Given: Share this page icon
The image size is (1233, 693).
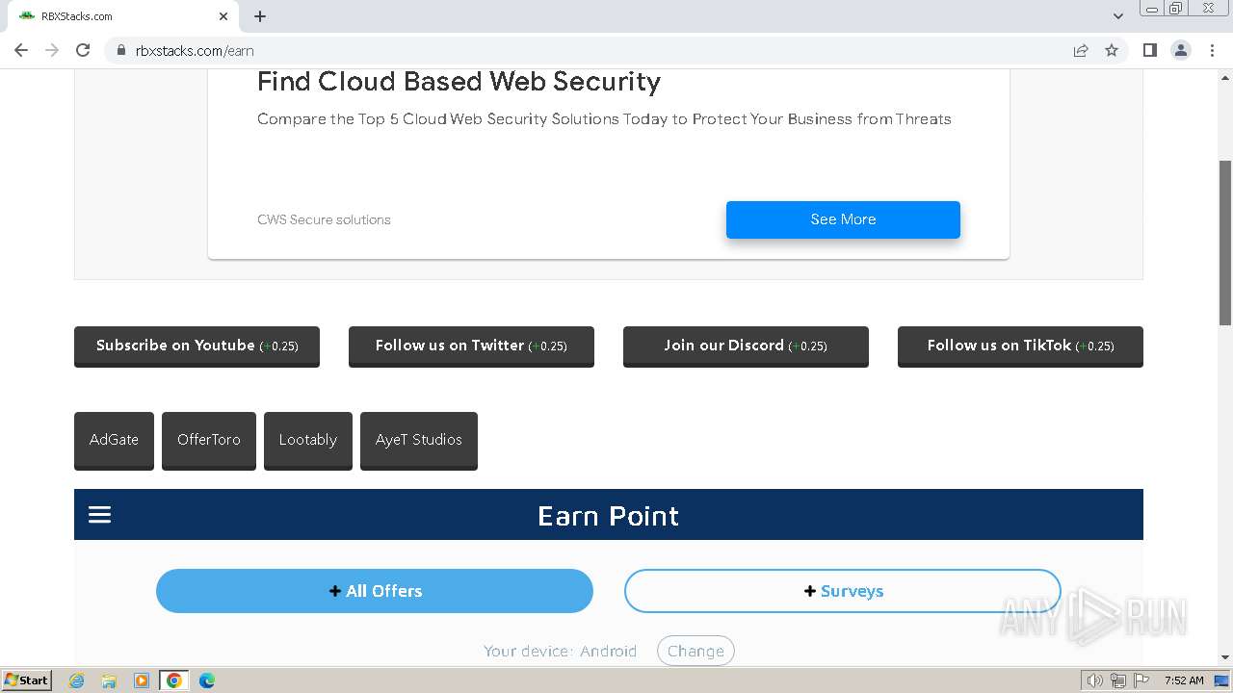Looking at the screenshot, I should coord(1081,50).
